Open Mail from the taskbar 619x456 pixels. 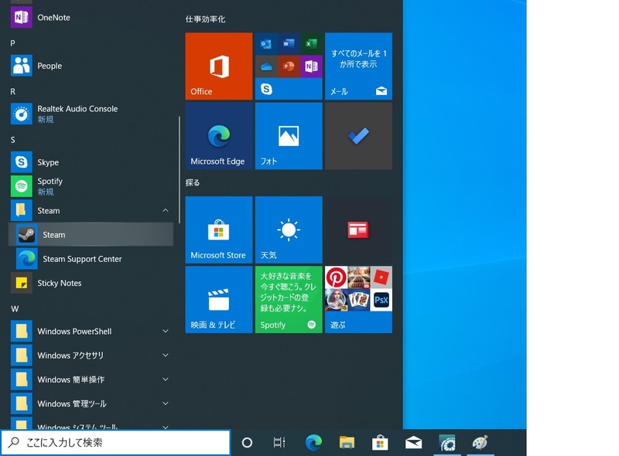click(x=413, y=443)
